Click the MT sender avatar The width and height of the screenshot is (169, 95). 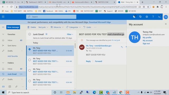point(82,47)
